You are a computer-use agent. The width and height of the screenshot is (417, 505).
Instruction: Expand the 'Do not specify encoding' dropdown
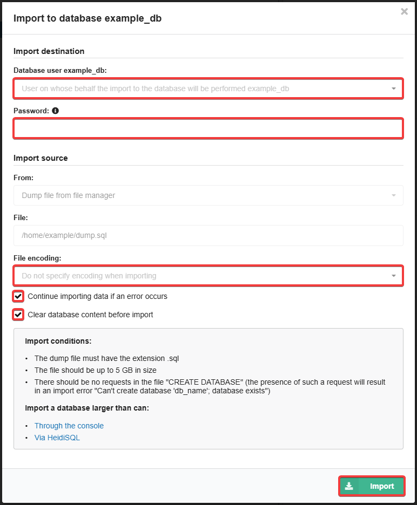pos(208,276)
